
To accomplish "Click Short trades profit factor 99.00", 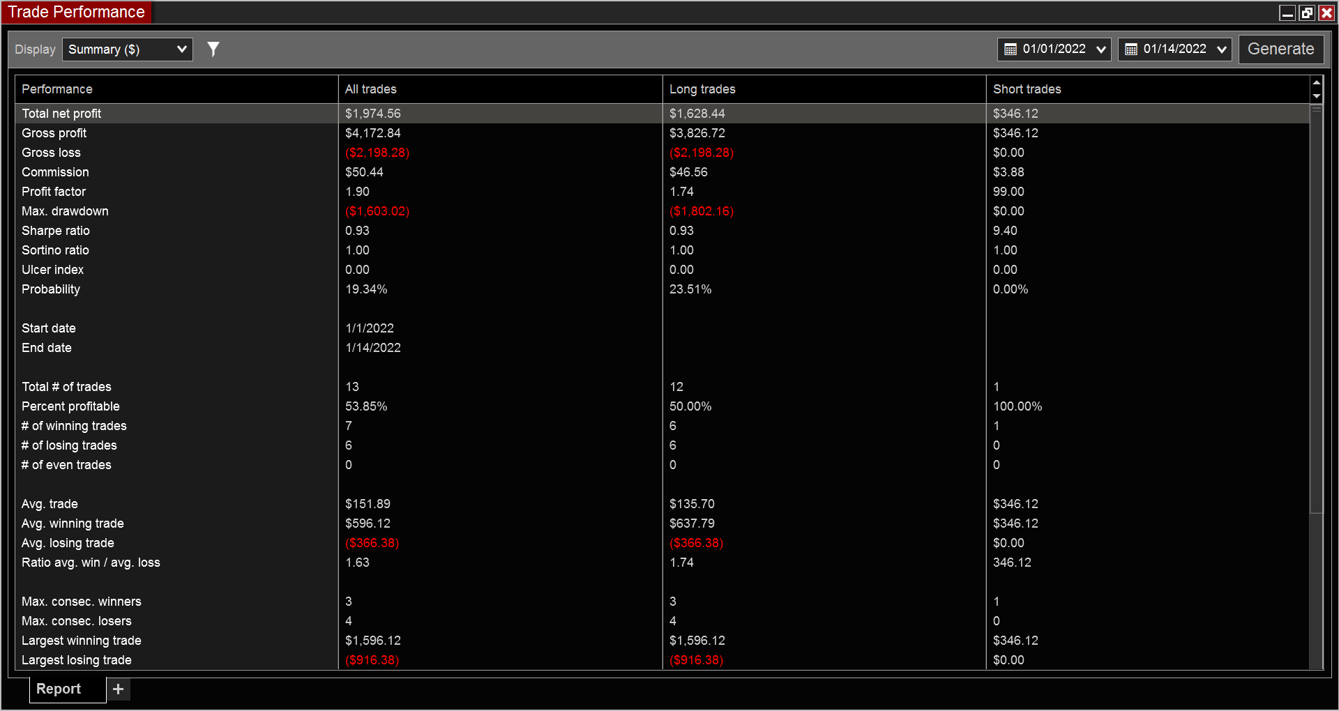I will [x=1008, y=192].
